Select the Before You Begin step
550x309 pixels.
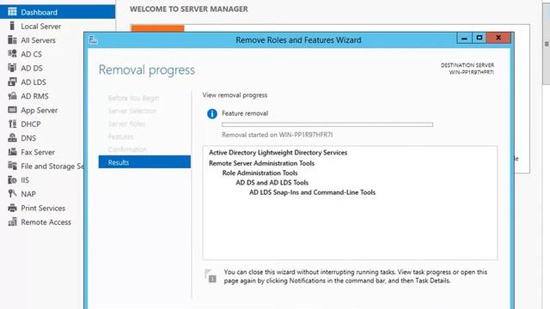coord(133,98)
